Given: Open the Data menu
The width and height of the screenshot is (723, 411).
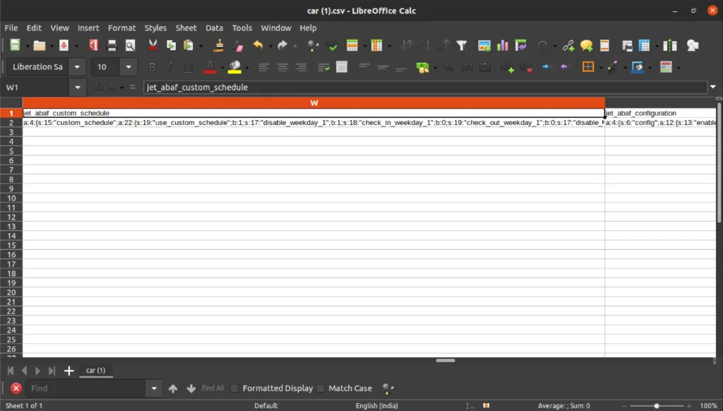Looking at the screenshot, I should [214, 28].
